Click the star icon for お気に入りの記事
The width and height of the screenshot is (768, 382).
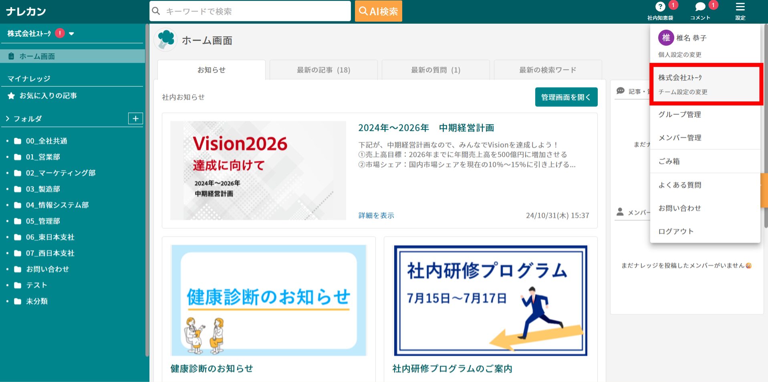click(x=11, y=96)
